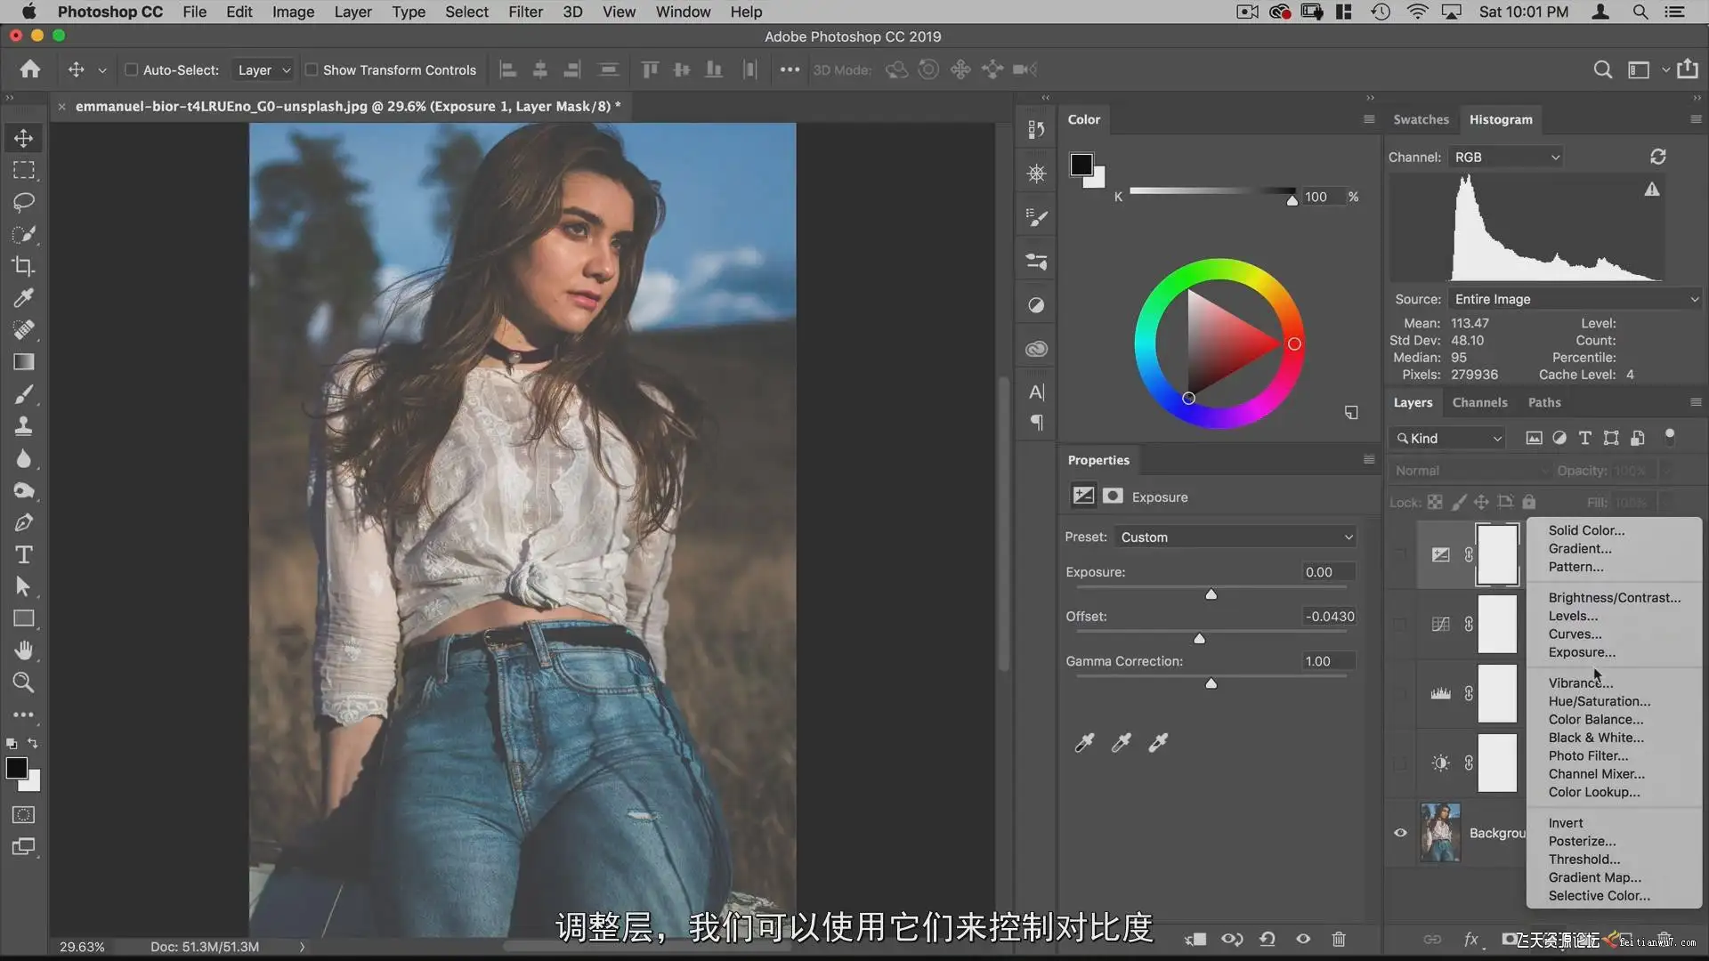
Task: Select the Horizontal Type tool
Action: coord(24,555)
